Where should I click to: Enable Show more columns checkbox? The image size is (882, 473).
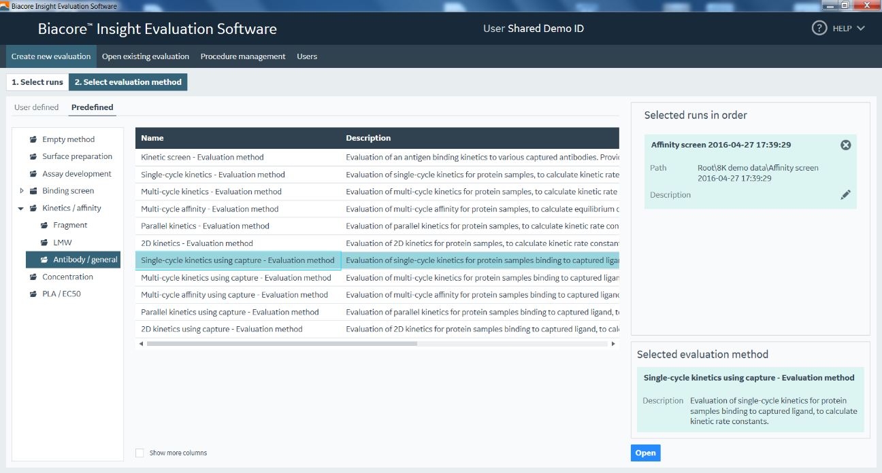coord(140,453)
